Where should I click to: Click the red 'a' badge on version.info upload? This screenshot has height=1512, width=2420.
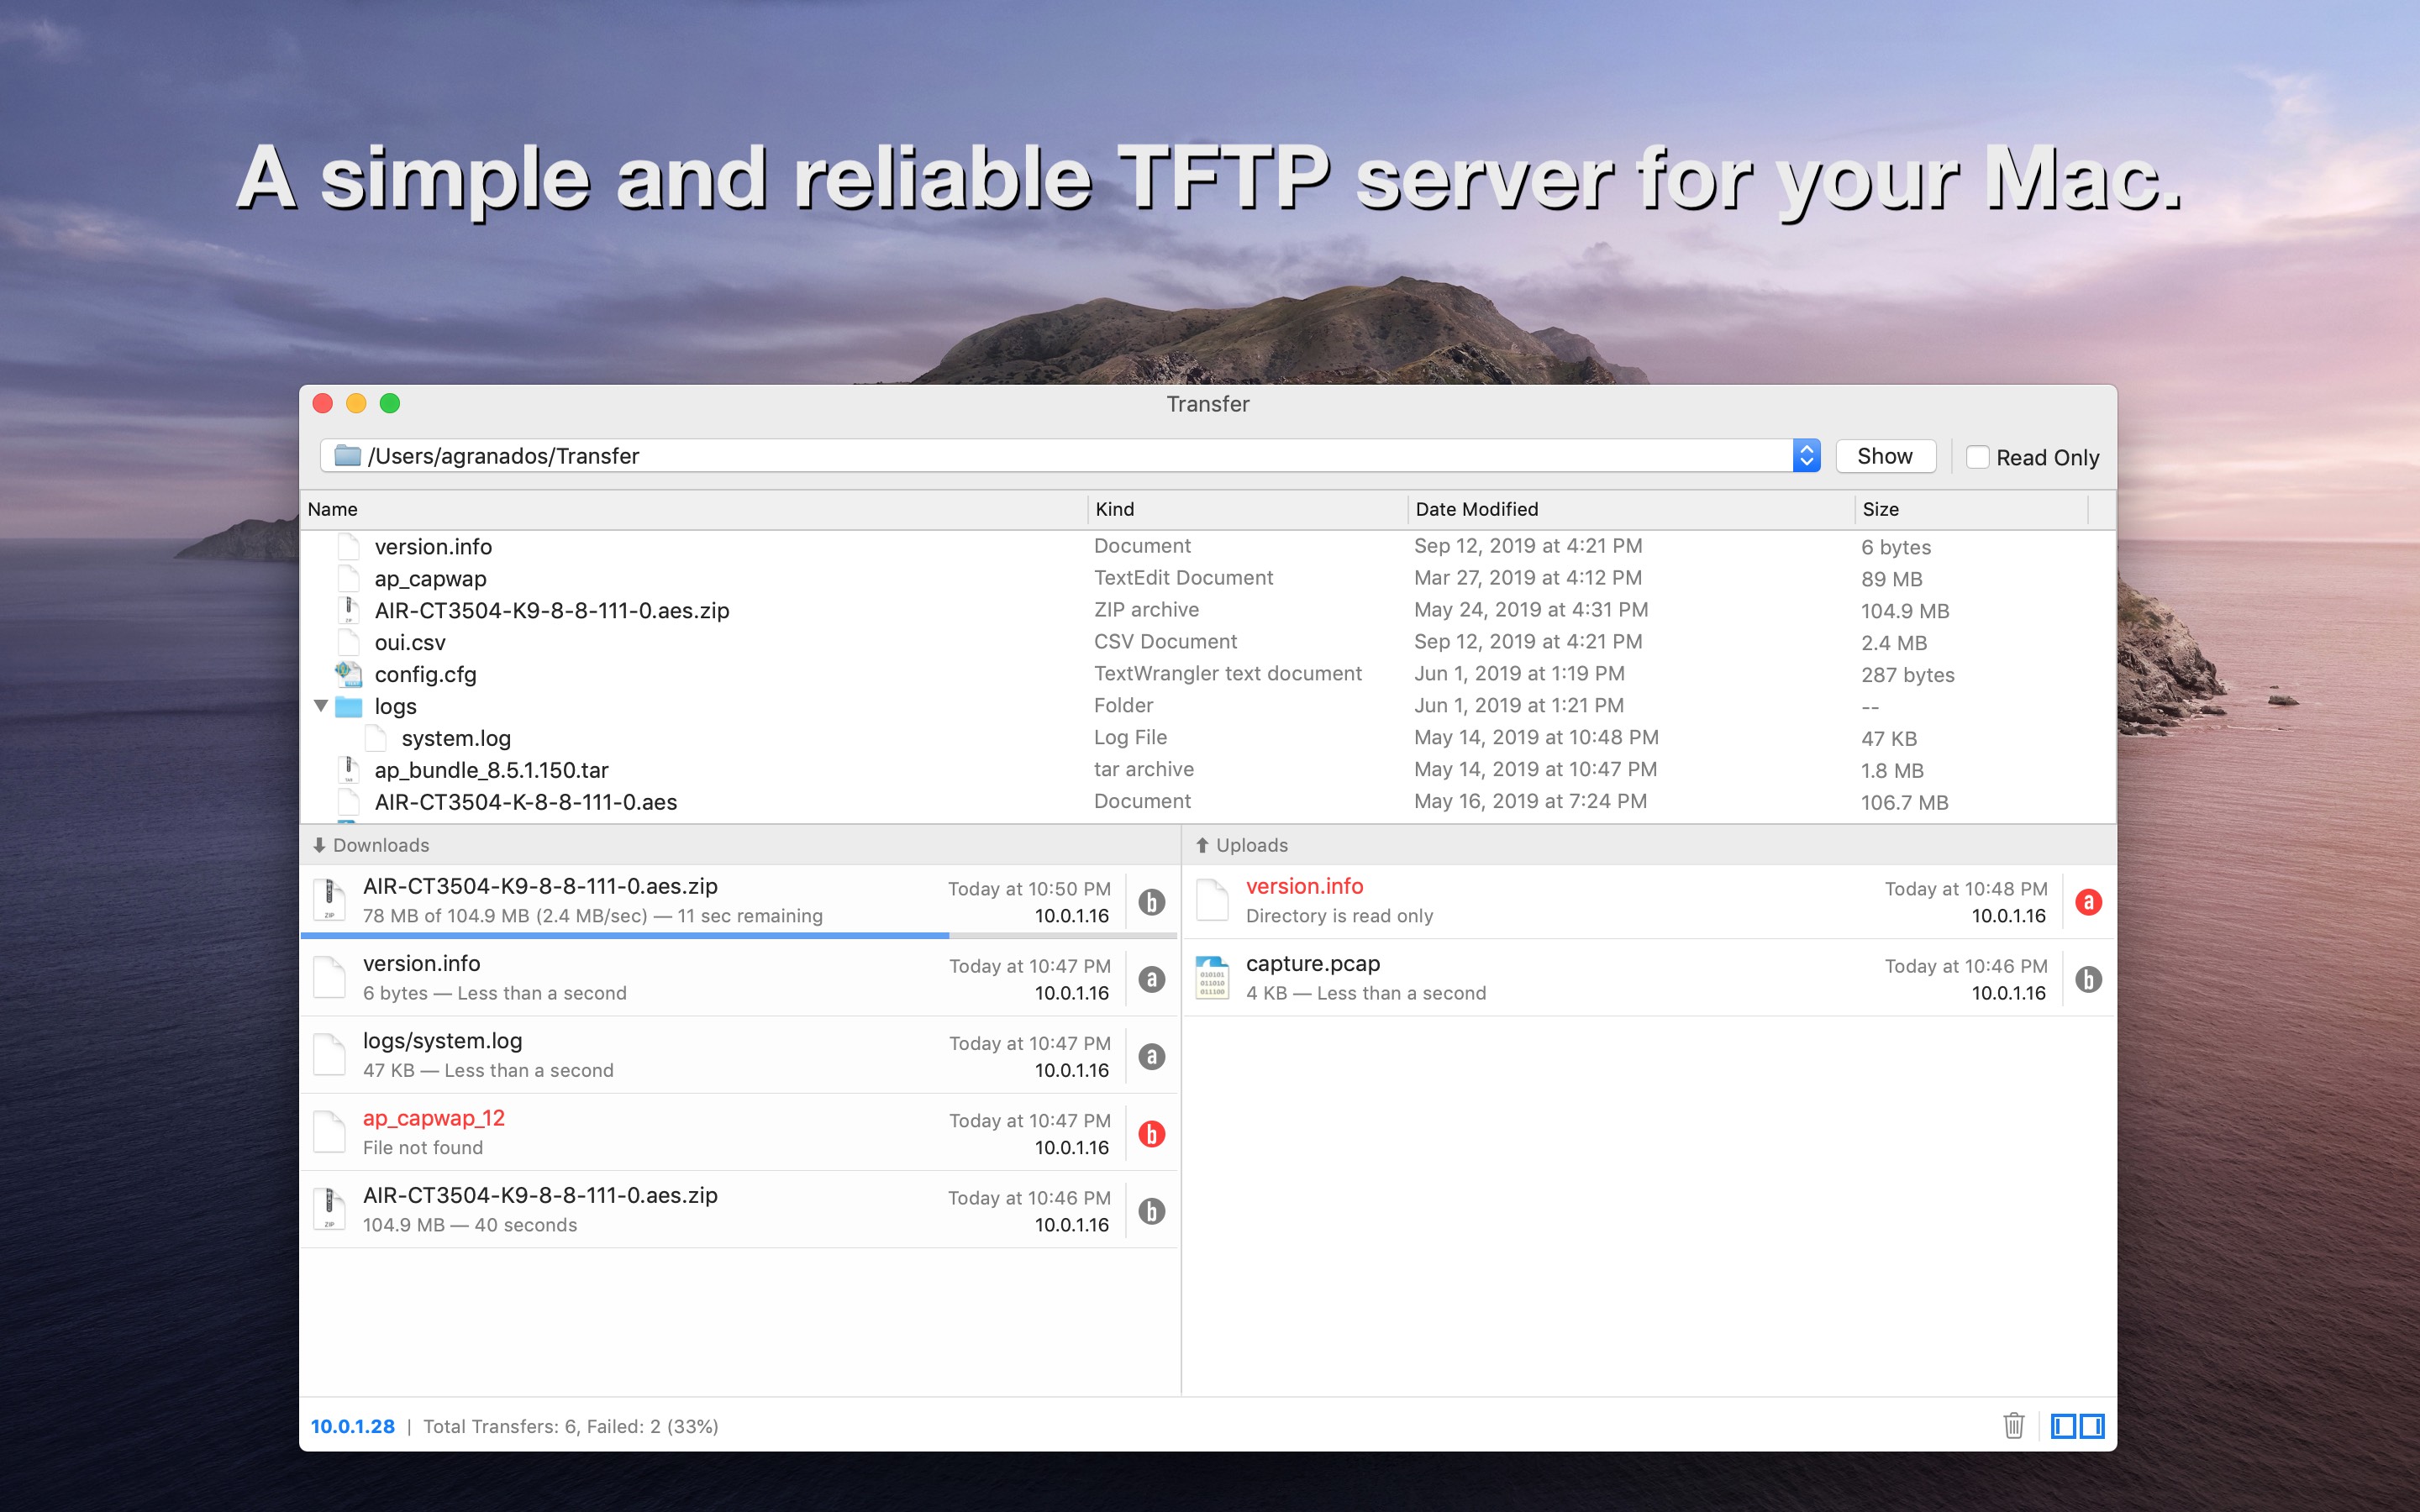2088,902
